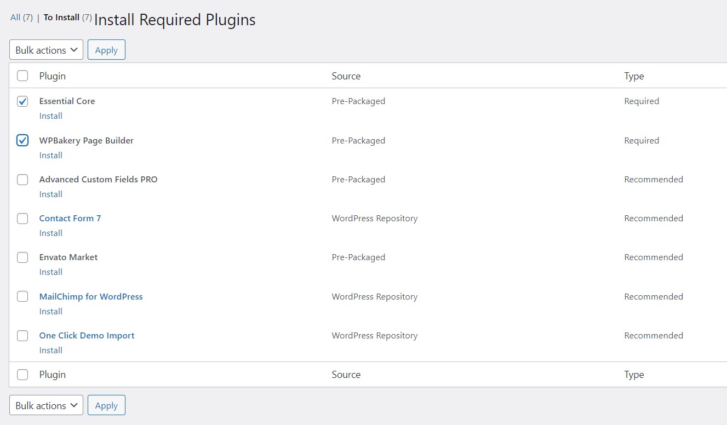Click Install under Essential Core
727x425 pixels.
coord(51,116)
